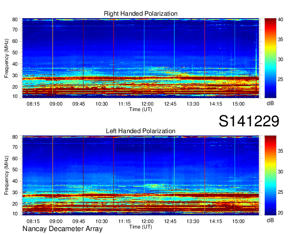The image size is (288, 234).
Task: Click the Nancay Decameter Array caption
Action: coord(62,229)
